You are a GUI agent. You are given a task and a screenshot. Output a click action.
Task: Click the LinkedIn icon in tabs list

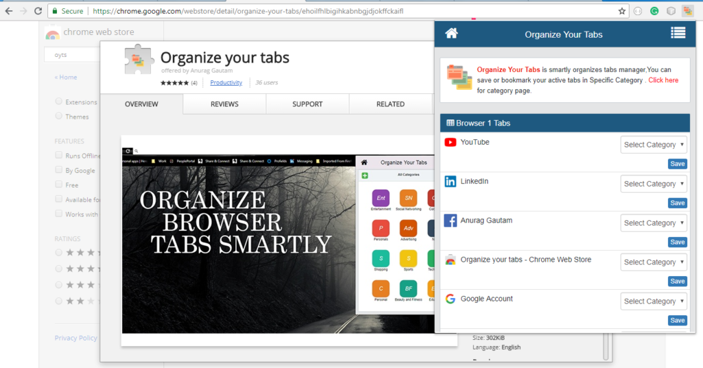(x=450, y=181)
